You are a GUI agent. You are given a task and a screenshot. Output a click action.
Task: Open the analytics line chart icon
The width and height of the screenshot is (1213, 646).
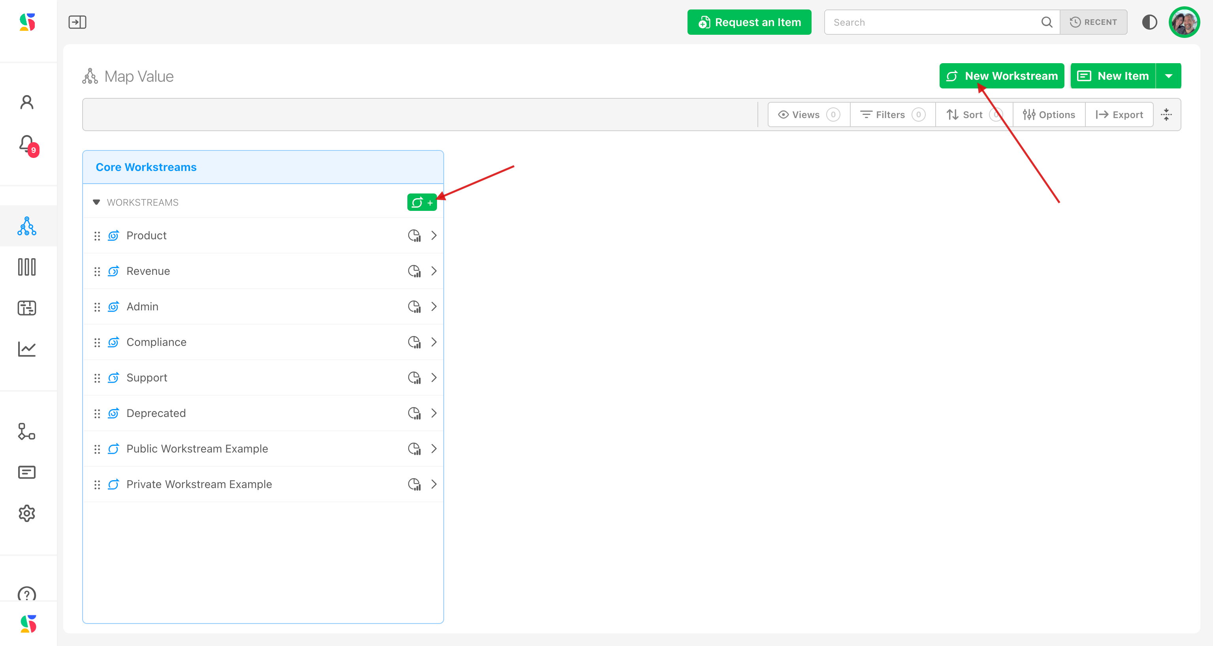(x=27, y=349)
